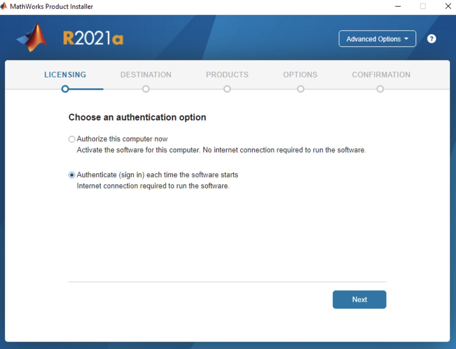This screenshot has width=456, height=349.
Task: Click the Confirmation progress step marker
Action: click(380, 89)
